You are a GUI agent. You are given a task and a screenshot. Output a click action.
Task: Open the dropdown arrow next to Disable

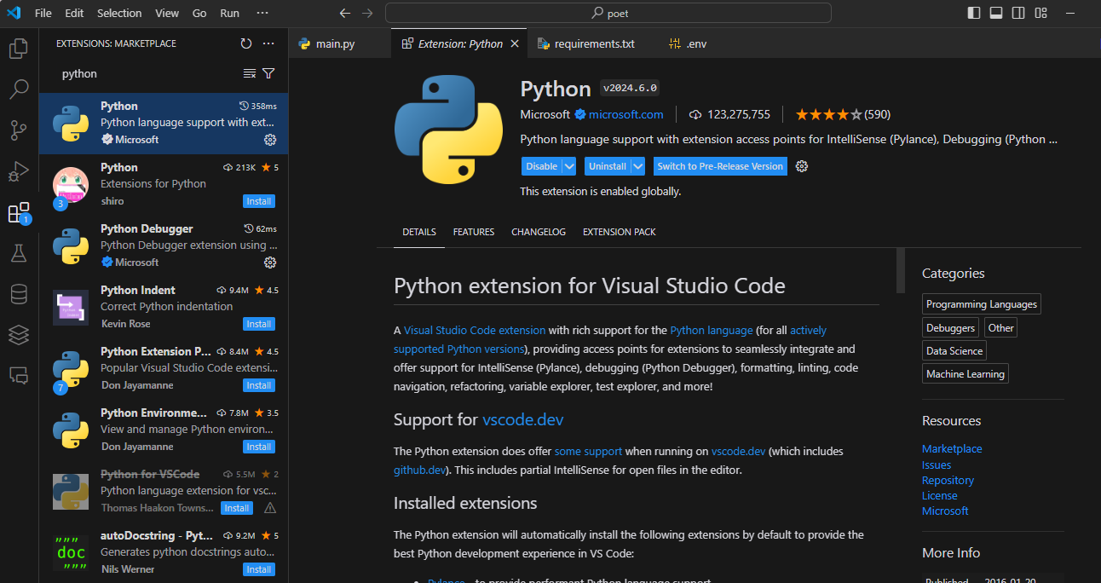tap(569, 166)
